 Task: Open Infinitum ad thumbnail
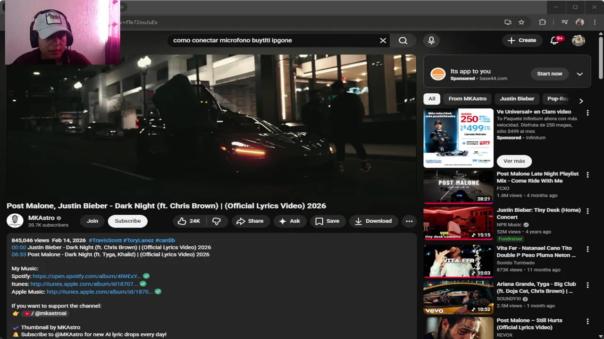click(458, 138)
